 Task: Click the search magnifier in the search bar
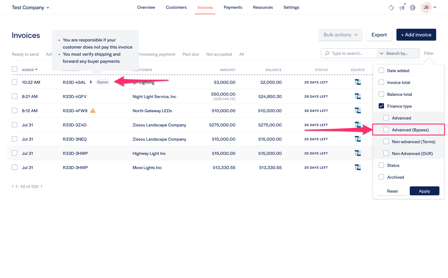(x=327, y=53)
